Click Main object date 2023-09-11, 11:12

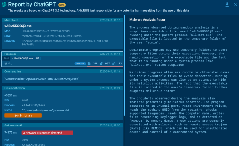tap(110, 20)
